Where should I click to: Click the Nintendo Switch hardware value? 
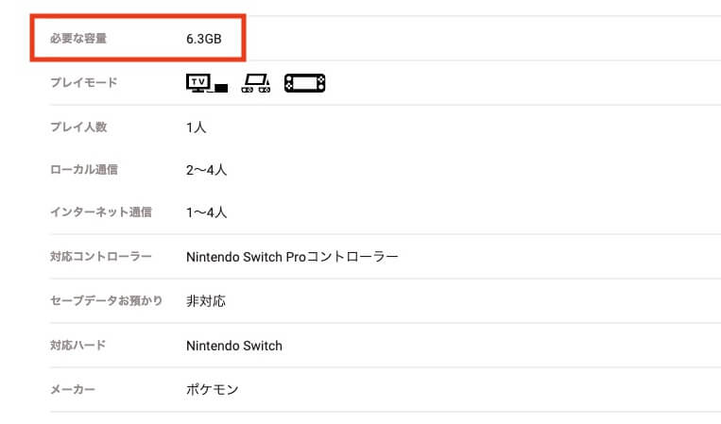click(234, 346)
